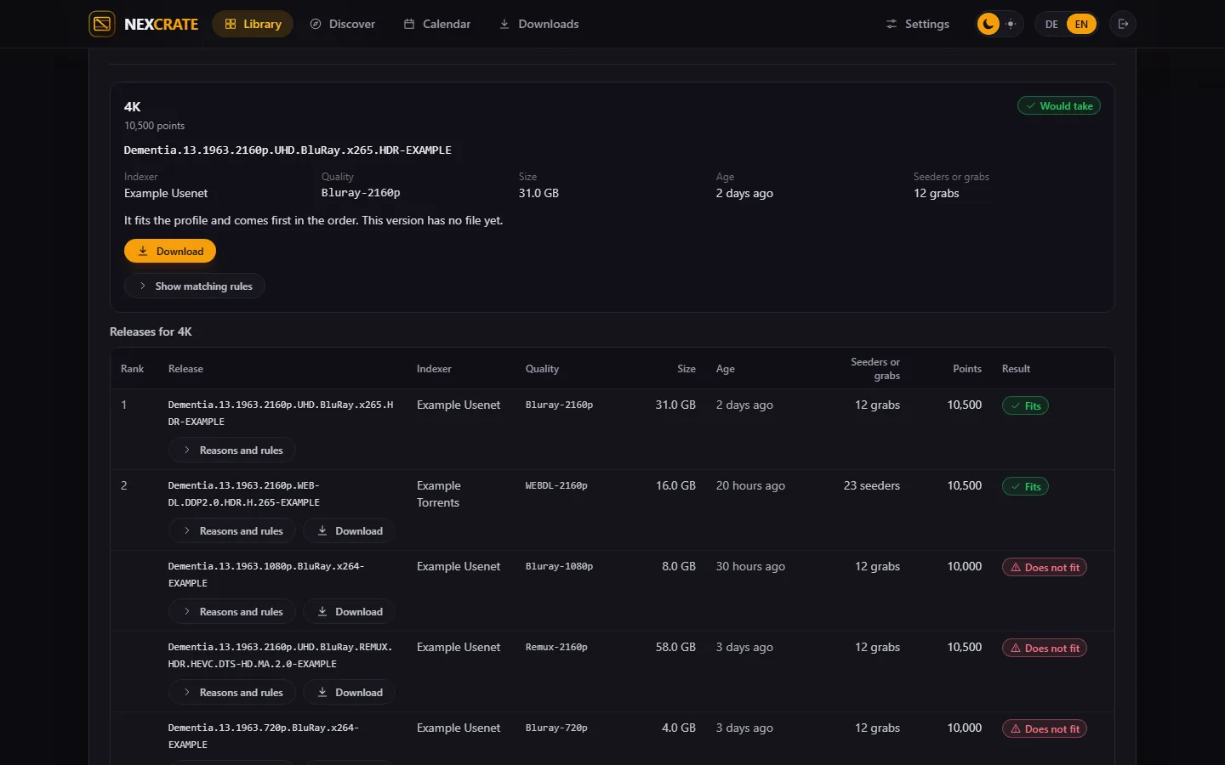The image size is (1225, 765).
Task: Click the logout icon in the header
Action: point(1123,24)
